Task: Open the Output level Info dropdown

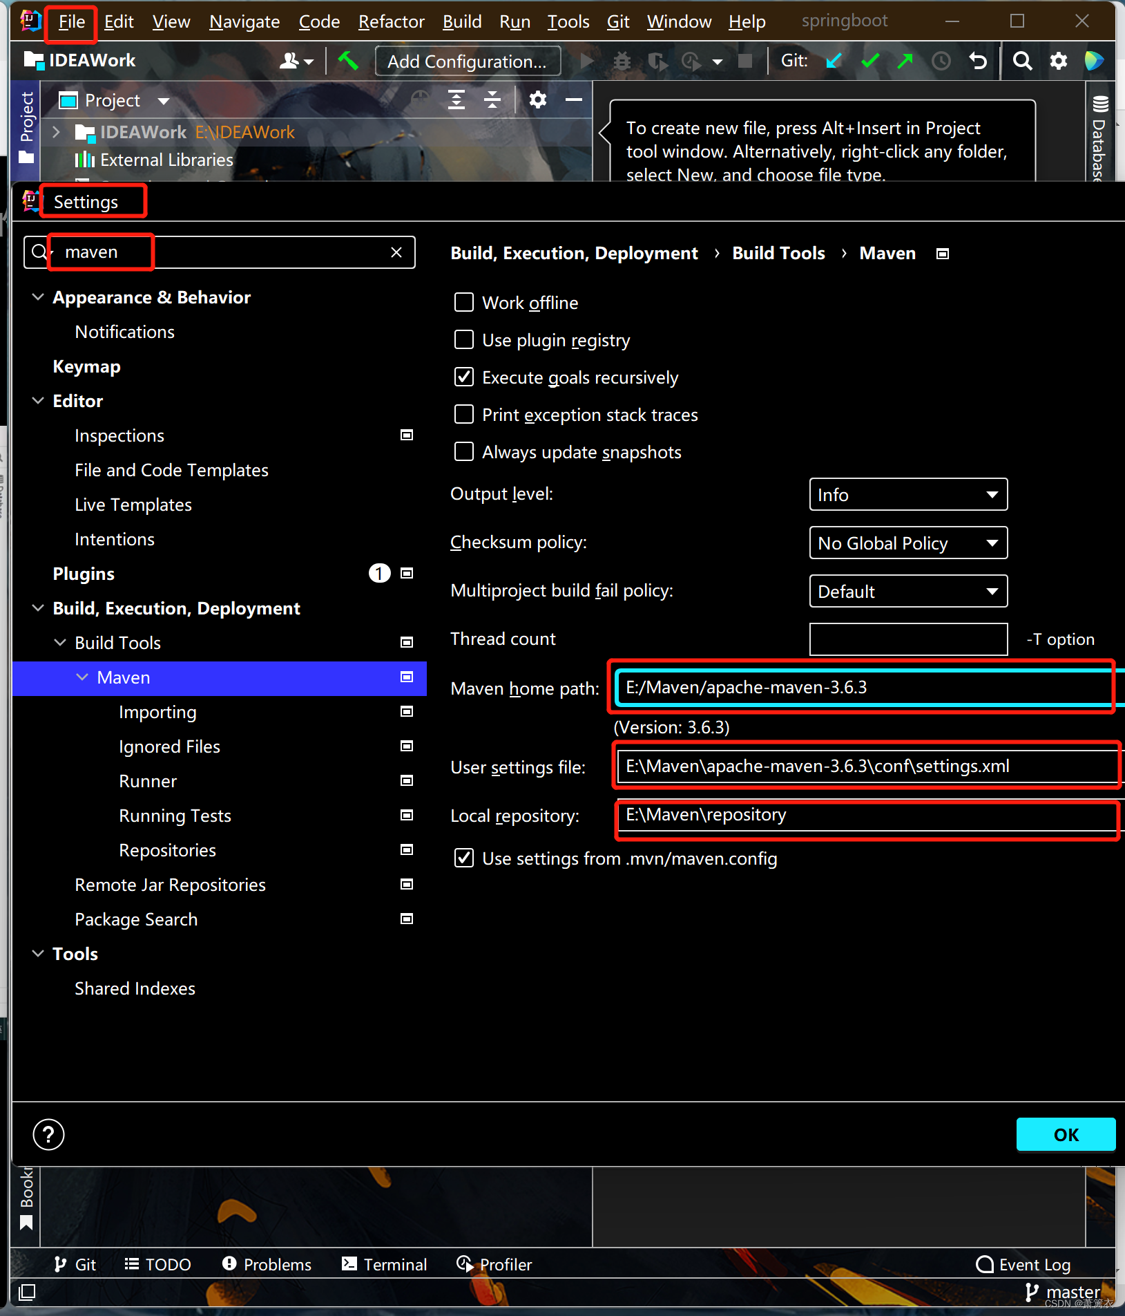Action: coord(908,494)
